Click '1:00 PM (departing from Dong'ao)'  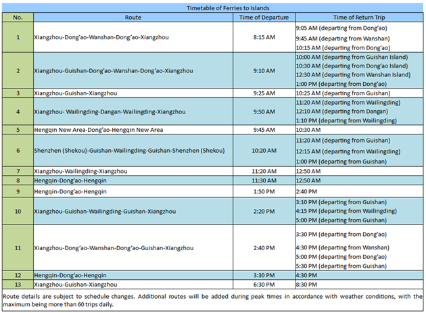(x=341, y=84)
